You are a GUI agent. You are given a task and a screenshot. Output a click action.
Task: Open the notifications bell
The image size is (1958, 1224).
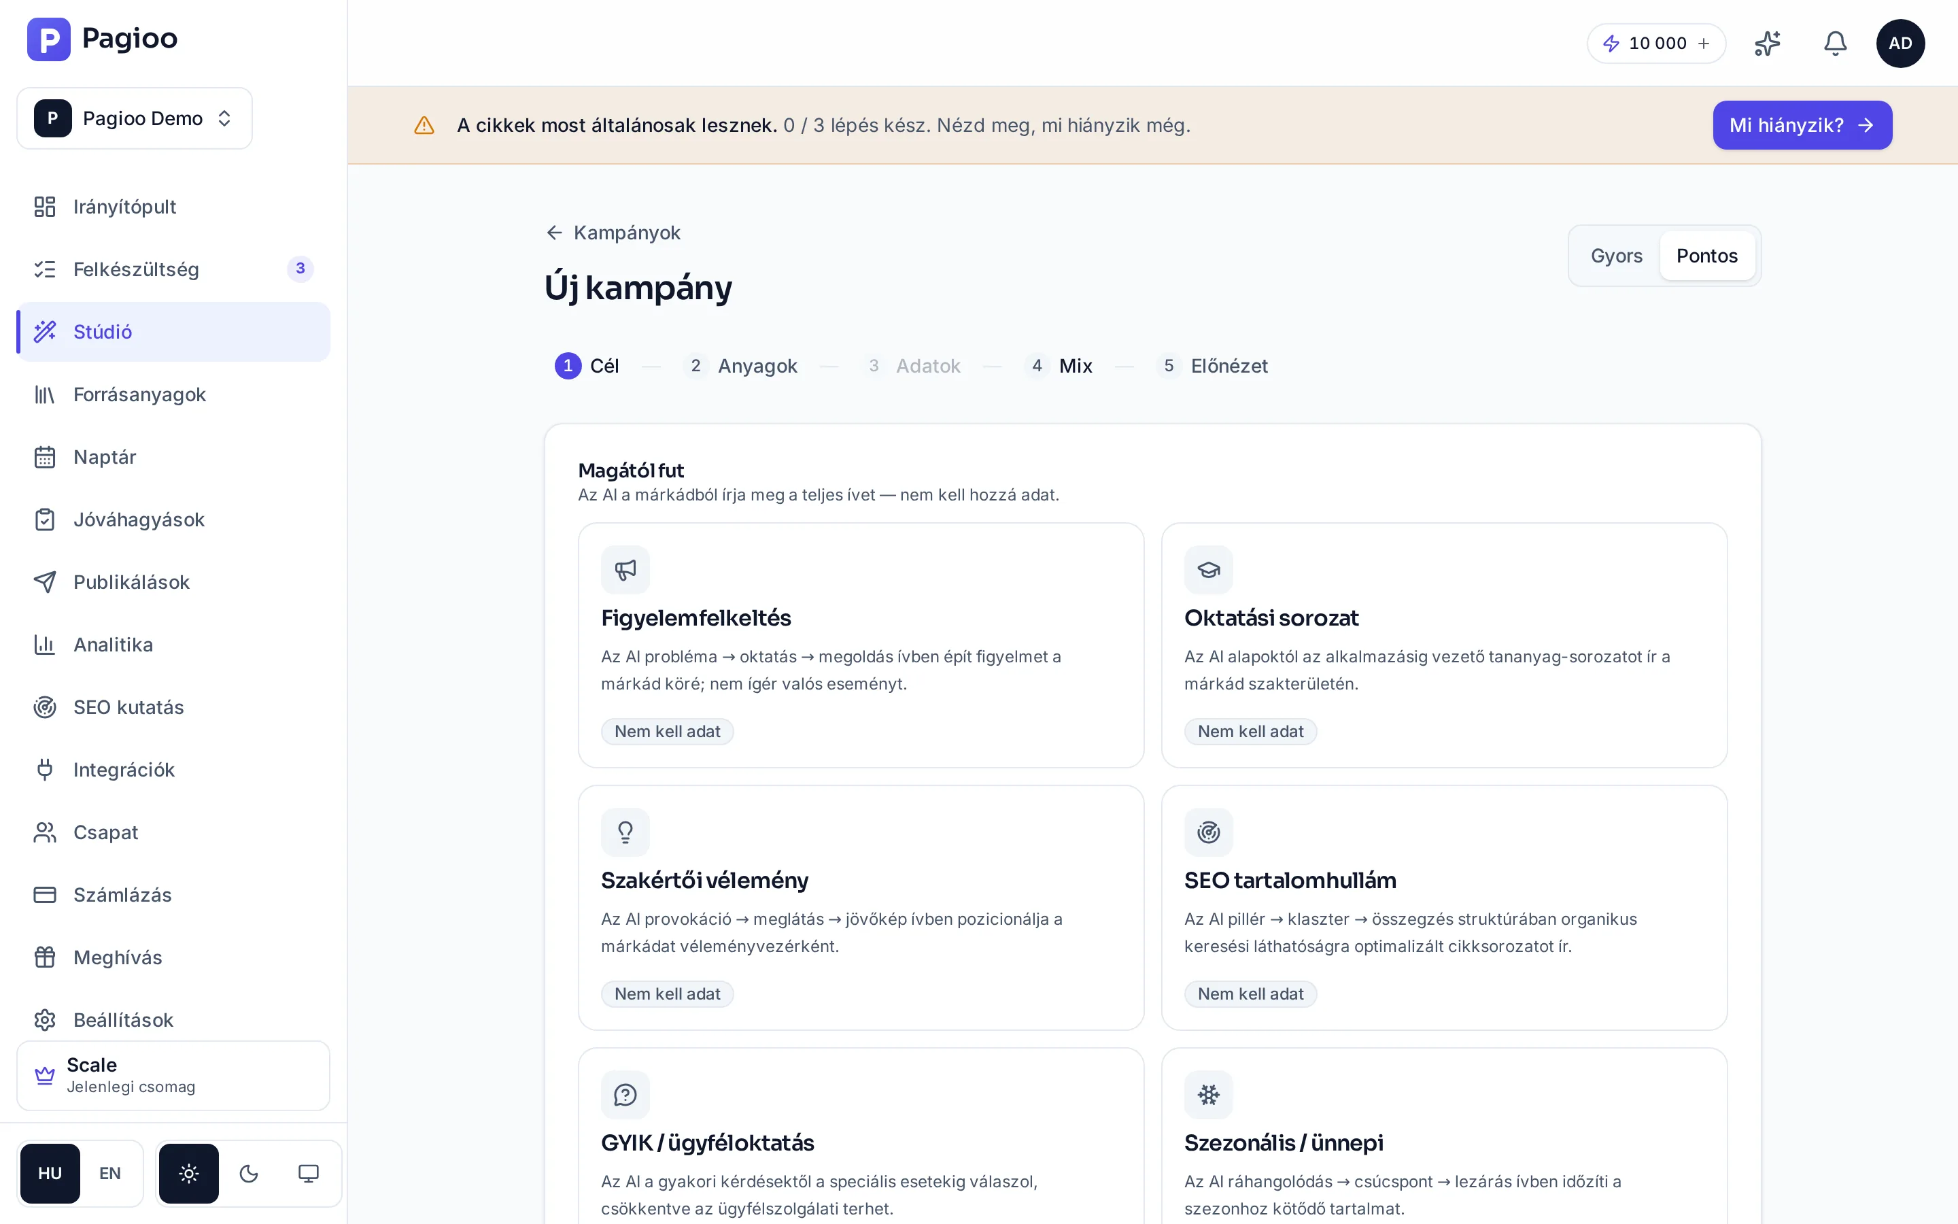[x=1835, y=43]
